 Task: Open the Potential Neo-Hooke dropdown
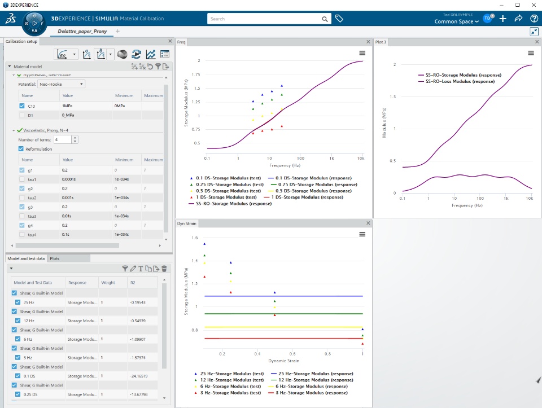point(61,84)
